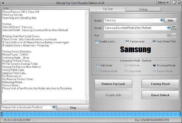The image size is (182, 123).
Task: Select Edl Mode radio button
Action: 126,65
